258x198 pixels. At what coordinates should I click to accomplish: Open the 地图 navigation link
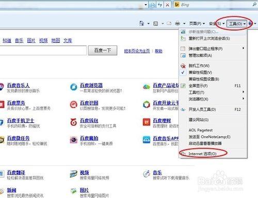56,41
